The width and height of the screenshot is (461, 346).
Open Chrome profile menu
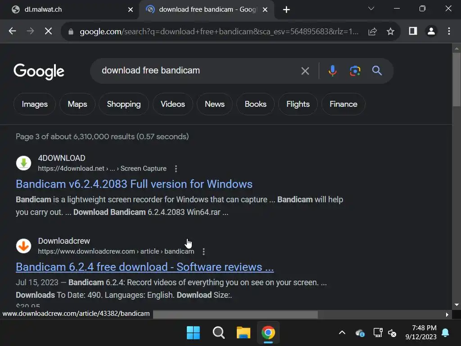click(x=431, y=31)
